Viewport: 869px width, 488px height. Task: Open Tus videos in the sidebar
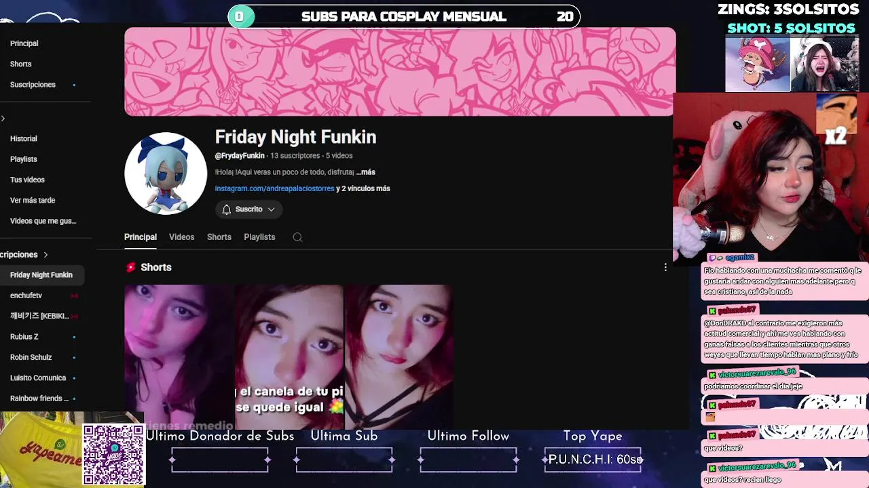(x=27, y=180)
